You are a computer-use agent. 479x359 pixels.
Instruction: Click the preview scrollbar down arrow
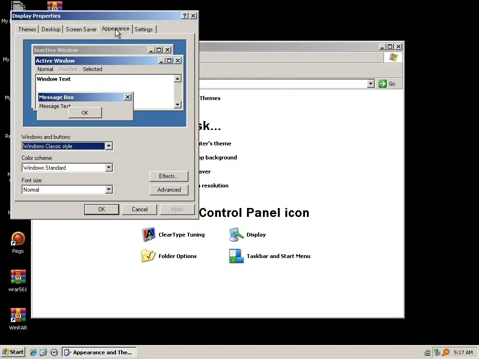click(x=177, y=105)
